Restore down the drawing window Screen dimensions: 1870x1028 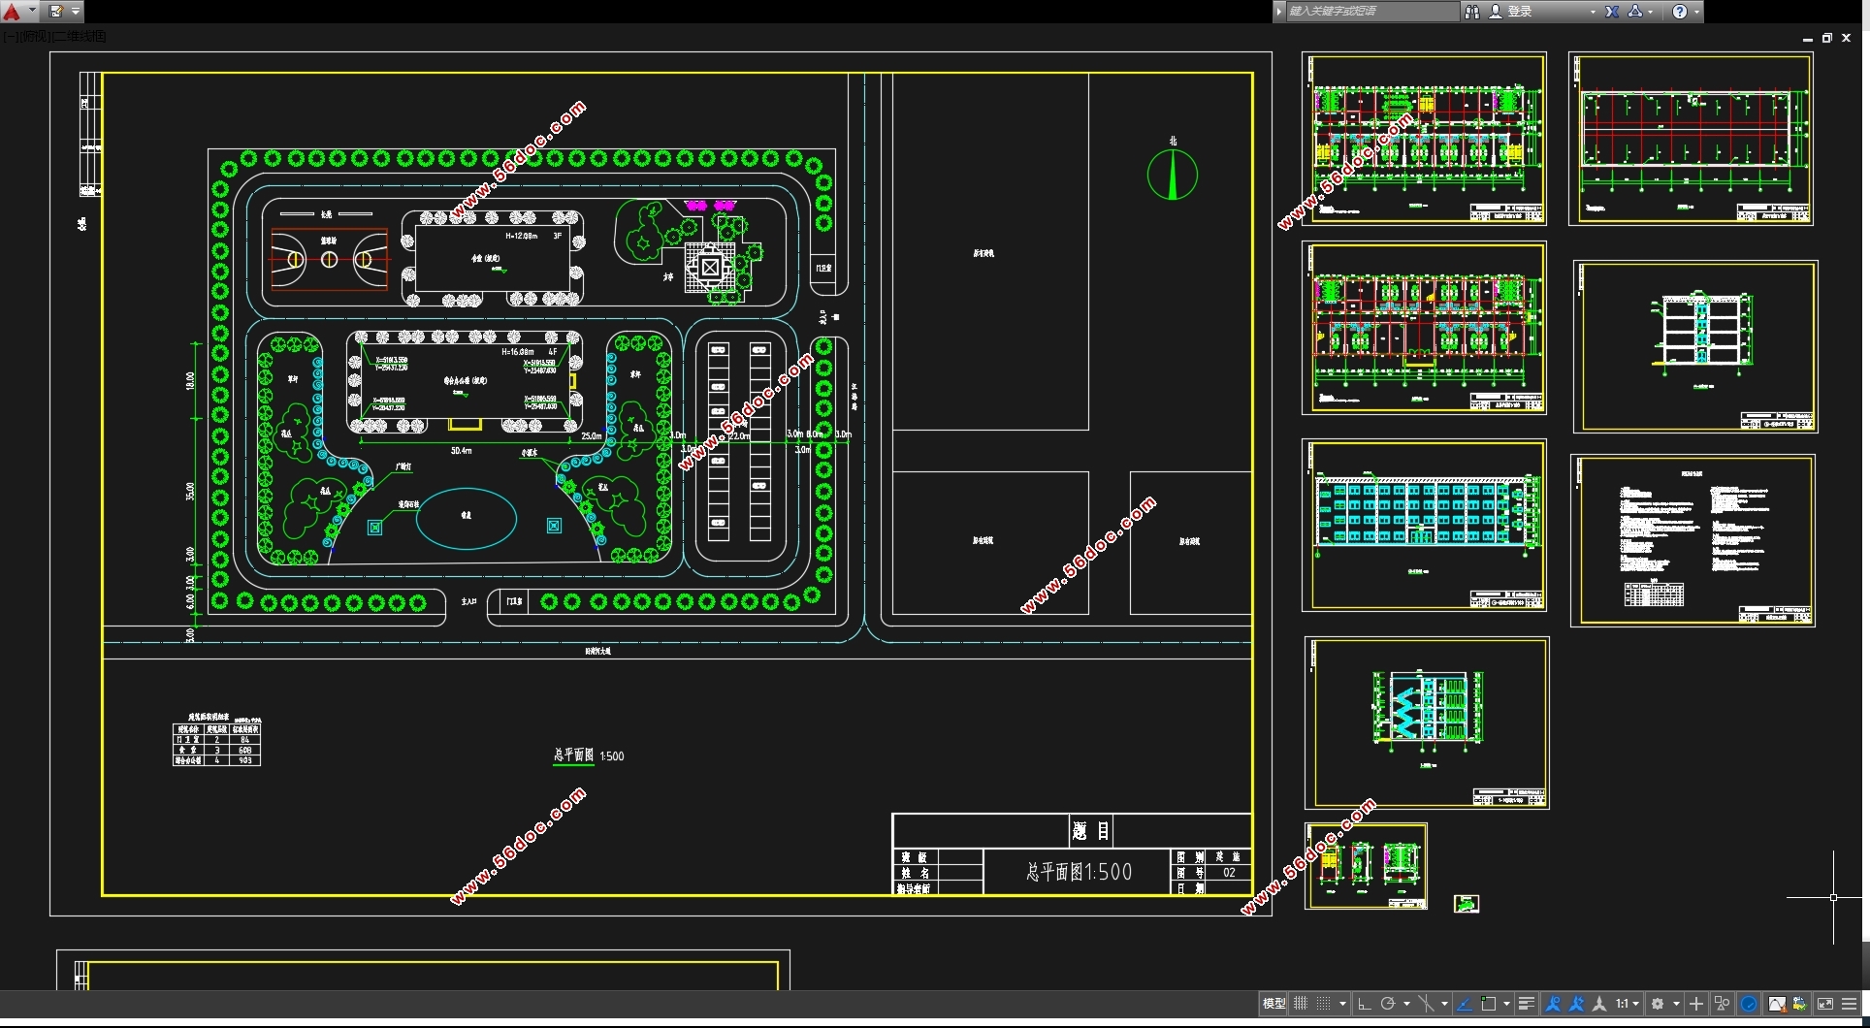(x=1826, y=38)
